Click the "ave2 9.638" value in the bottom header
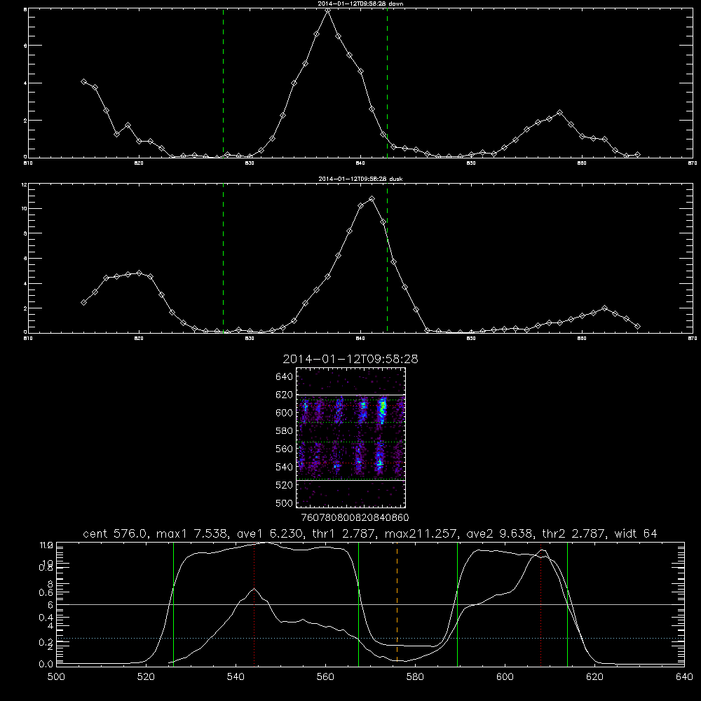This screenshot has width=701, height=701. pos(500,533)
